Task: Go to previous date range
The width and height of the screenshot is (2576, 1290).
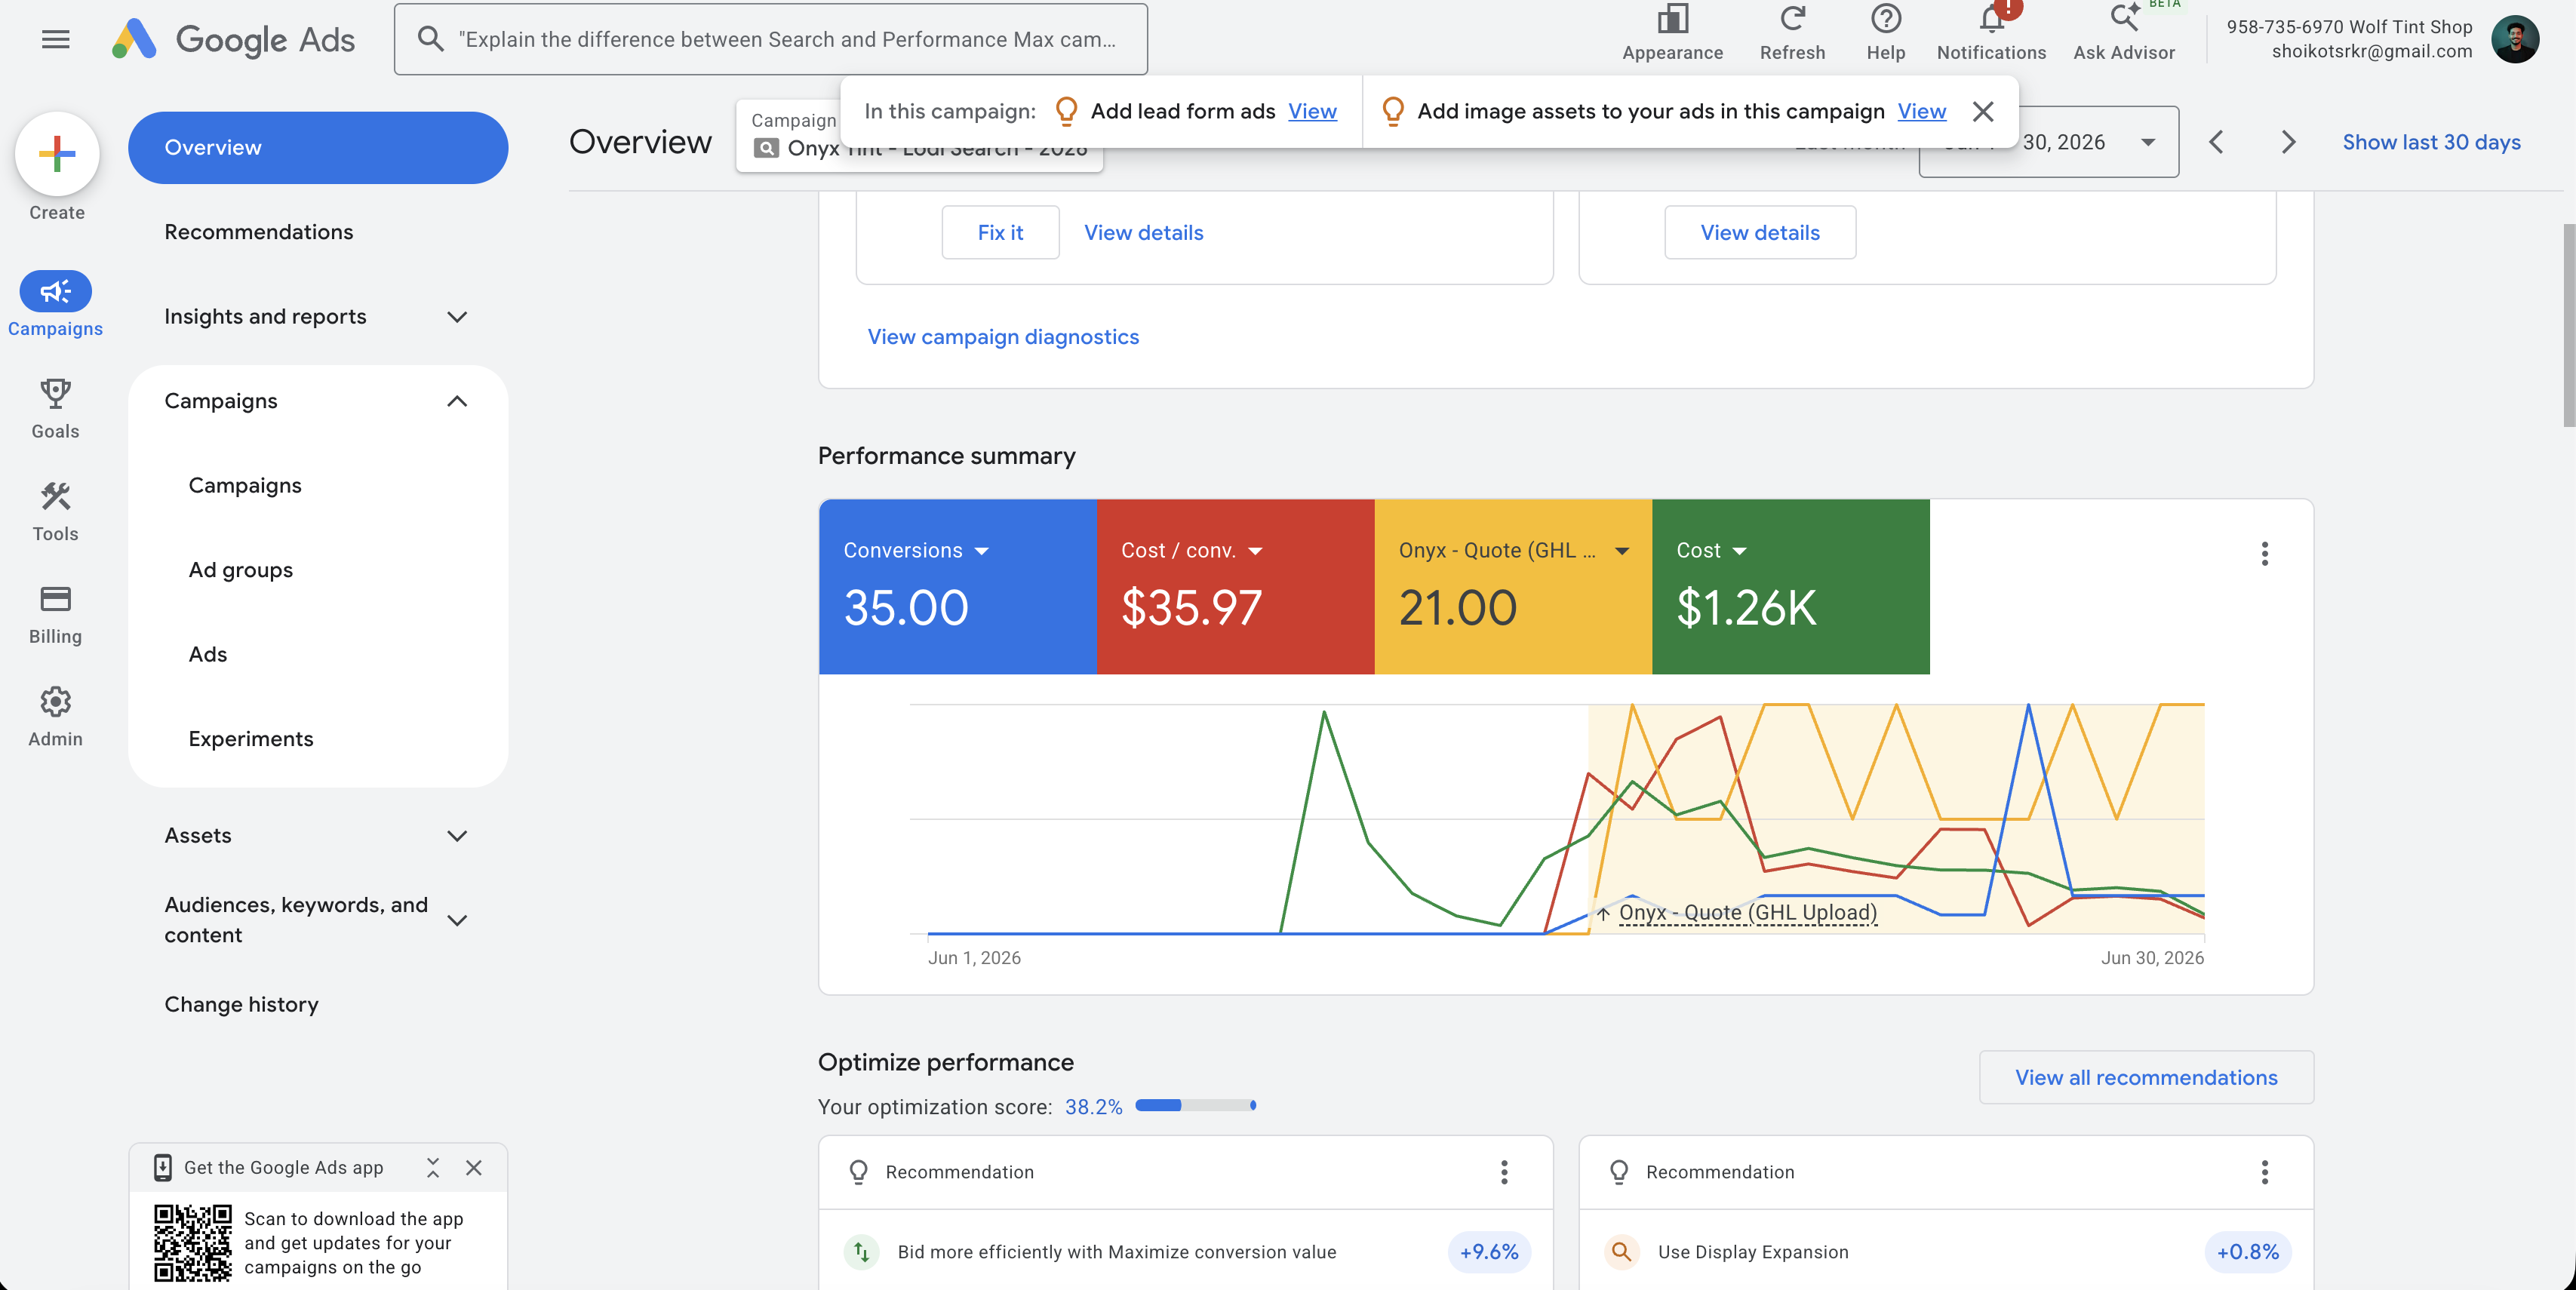Action: pos(2216,142)
